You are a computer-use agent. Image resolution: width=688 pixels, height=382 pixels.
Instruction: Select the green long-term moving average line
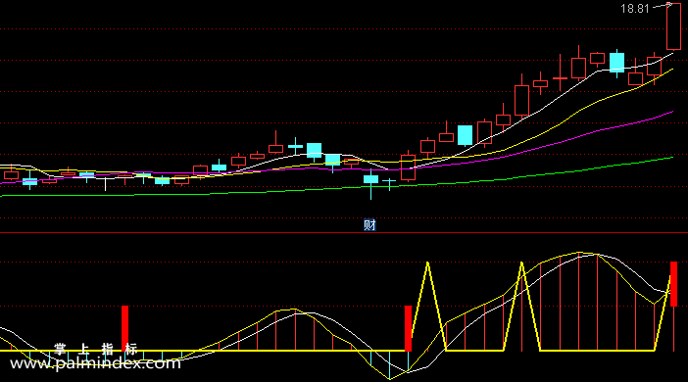click(x=336, y=188)
